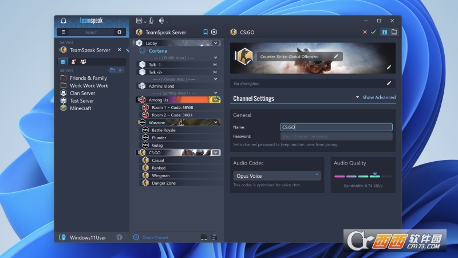Disconnect TeamSpeak Server with the X
458x258 pixels.
(119, 50)
